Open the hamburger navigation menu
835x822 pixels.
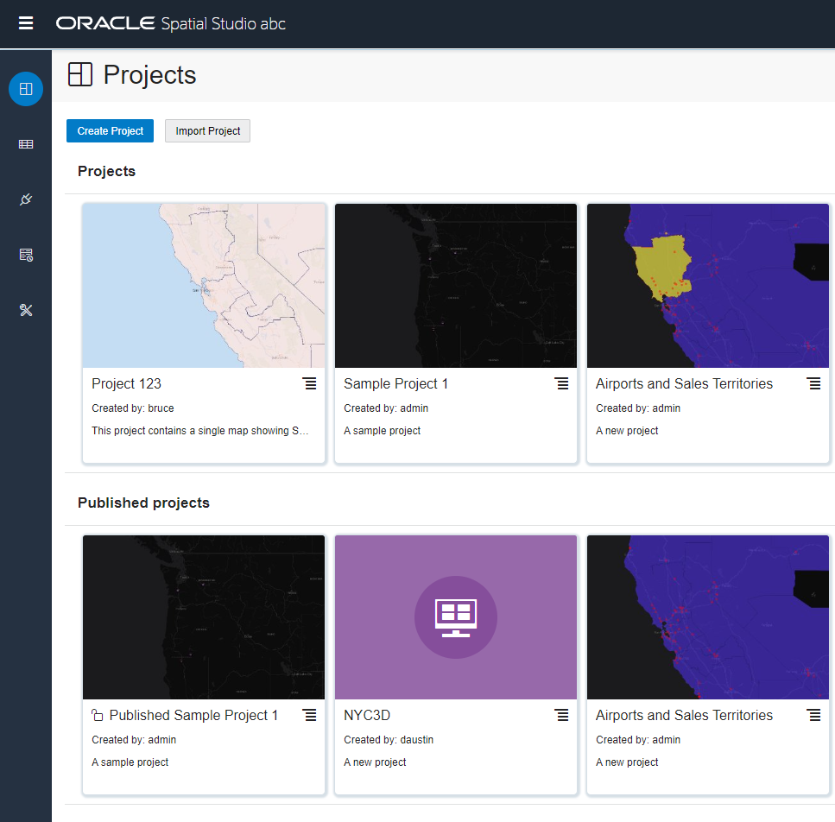26,23
